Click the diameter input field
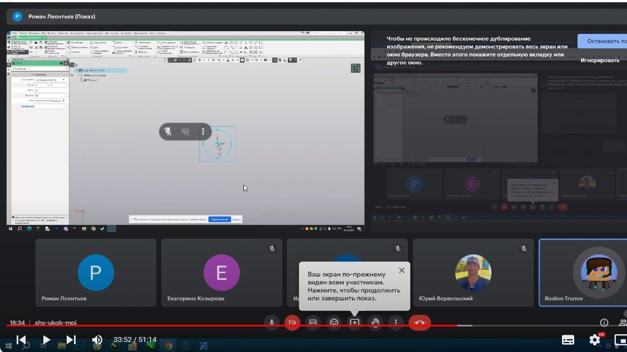 (50, 95)
